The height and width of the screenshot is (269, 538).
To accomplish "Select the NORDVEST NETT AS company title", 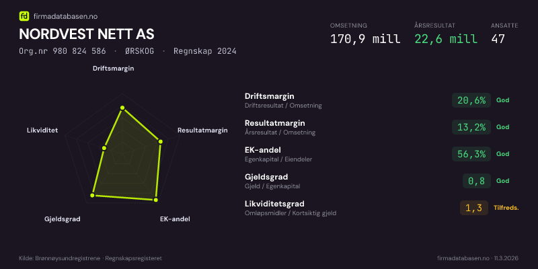I will [x=87, y=34].
